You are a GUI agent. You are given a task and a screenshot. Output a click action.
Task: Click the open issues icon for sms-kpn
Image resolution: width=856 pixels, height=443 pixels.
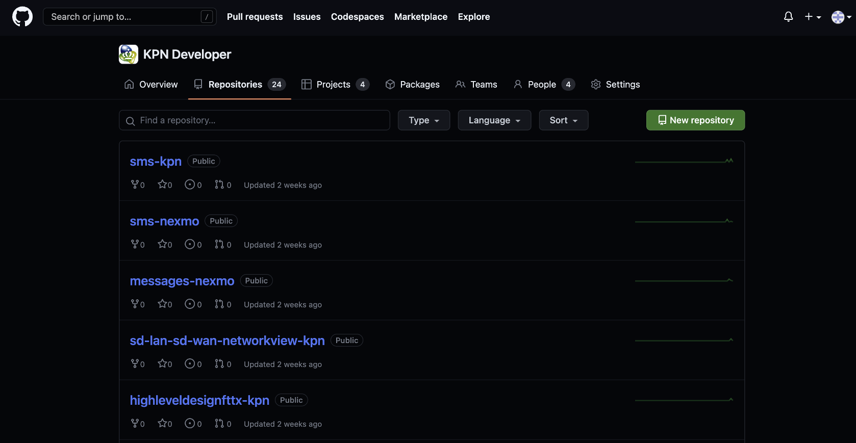[190, 185]
